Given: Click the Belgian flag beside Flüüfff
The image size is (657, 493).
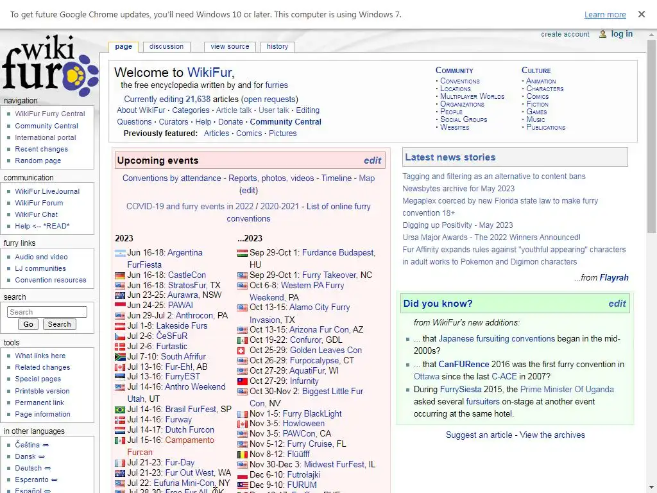Looking at the screenshot, I should pos(242,454).
